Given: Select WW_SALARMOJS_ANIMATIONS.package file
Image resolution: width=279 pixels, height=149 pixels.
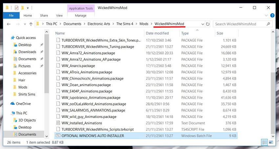Looking at the screenshot, I should [93, 110].
